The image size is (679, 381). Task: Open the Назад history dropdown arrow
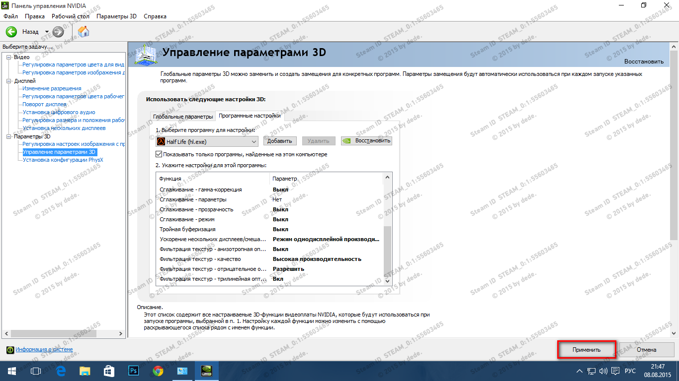click(47, 32)
